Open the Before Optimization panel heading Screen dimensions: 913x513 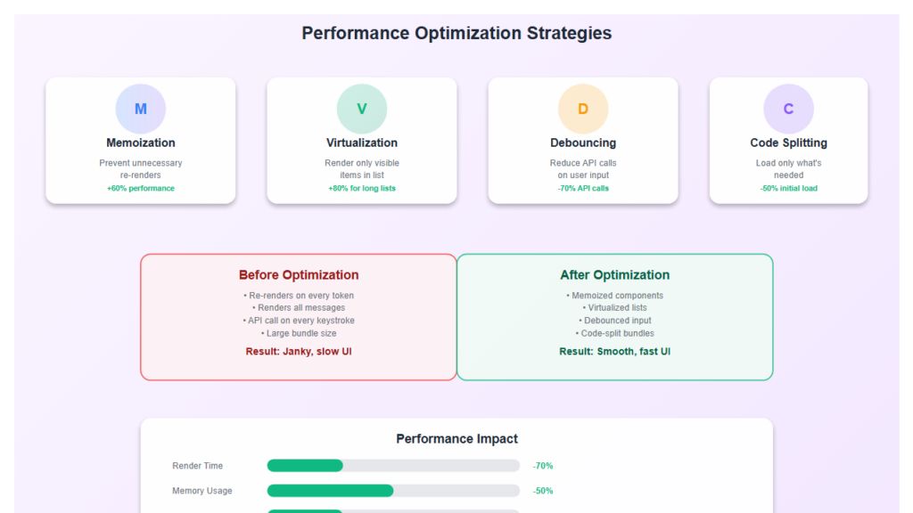tap(299, 275)
